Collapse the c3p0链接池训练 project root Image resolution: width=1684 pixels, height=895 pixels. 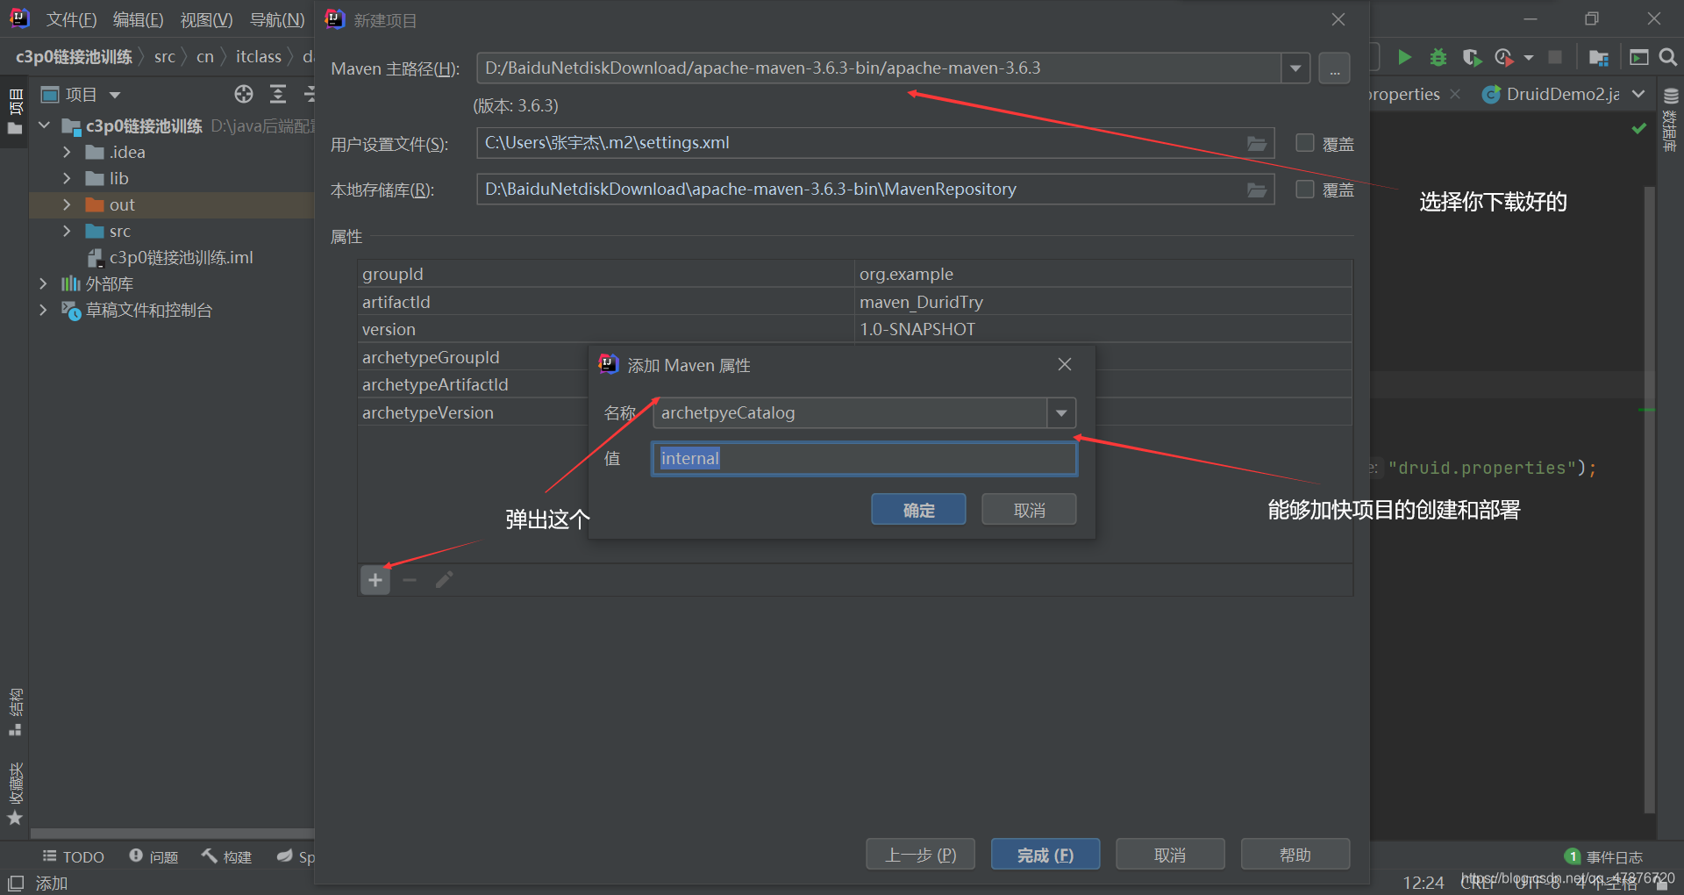[44, 125]
